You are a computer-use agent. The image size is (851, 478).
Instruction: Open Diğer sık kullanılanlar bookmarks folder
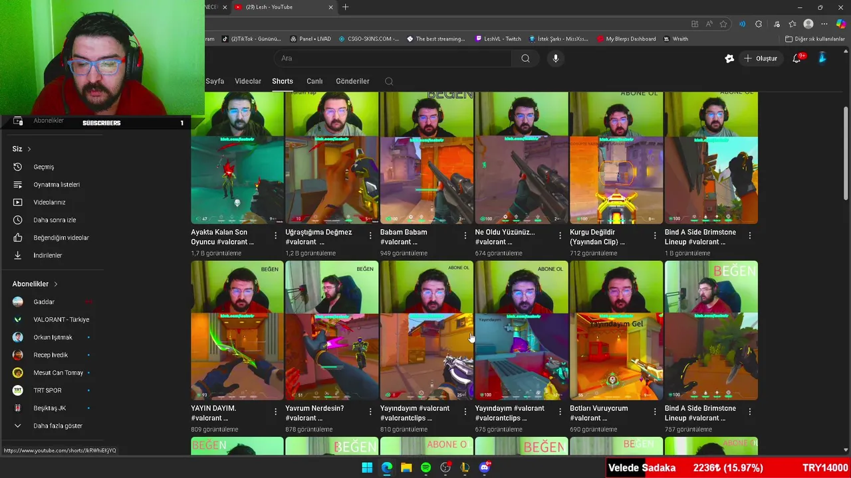[815, 39]
